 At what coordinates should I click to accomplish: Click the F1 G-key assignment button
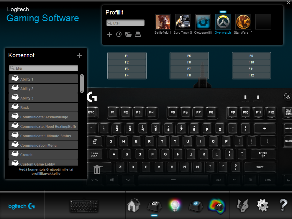tap(127, 56)
